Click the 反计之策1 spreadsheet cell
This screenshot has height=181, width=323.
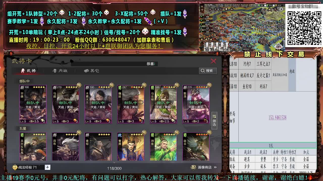point(263,75)
